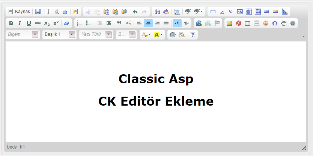Viewport: 313px width, 156px height.
Task: Create a new blank page
Action: click(47, 12)
